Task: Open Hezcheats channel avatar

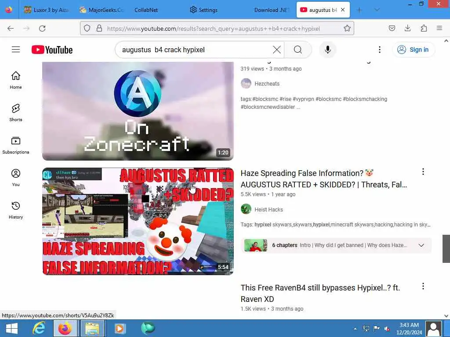Action: pos(246,83)
